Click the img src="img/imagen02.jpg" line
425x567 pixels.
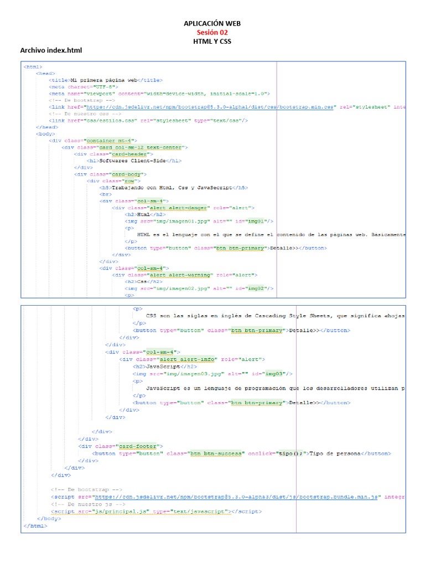[x=199, y=288]
